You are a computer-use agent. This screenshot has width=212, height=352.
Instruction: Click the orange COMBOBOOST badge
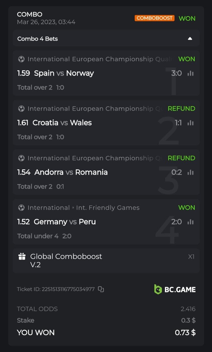click(x=155, y=18)
